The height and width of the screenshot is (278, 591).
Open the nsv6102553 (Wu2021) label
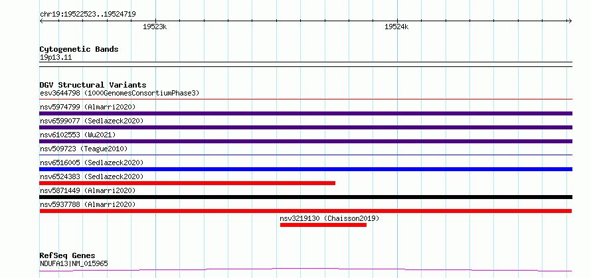77,135
